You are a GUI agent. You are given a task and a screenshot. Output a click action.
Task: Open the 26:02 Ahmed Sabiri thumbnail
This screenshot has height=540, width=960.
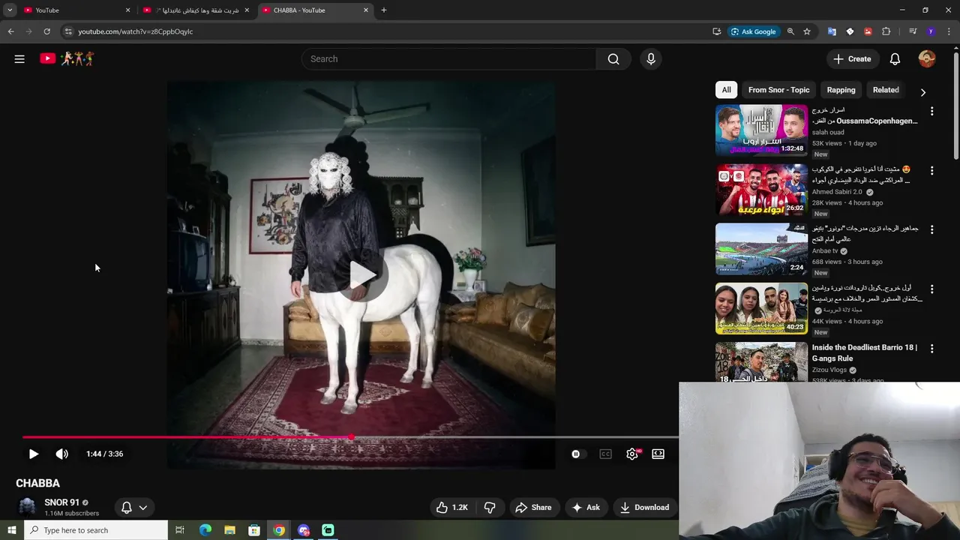click(x=761, y=190)
